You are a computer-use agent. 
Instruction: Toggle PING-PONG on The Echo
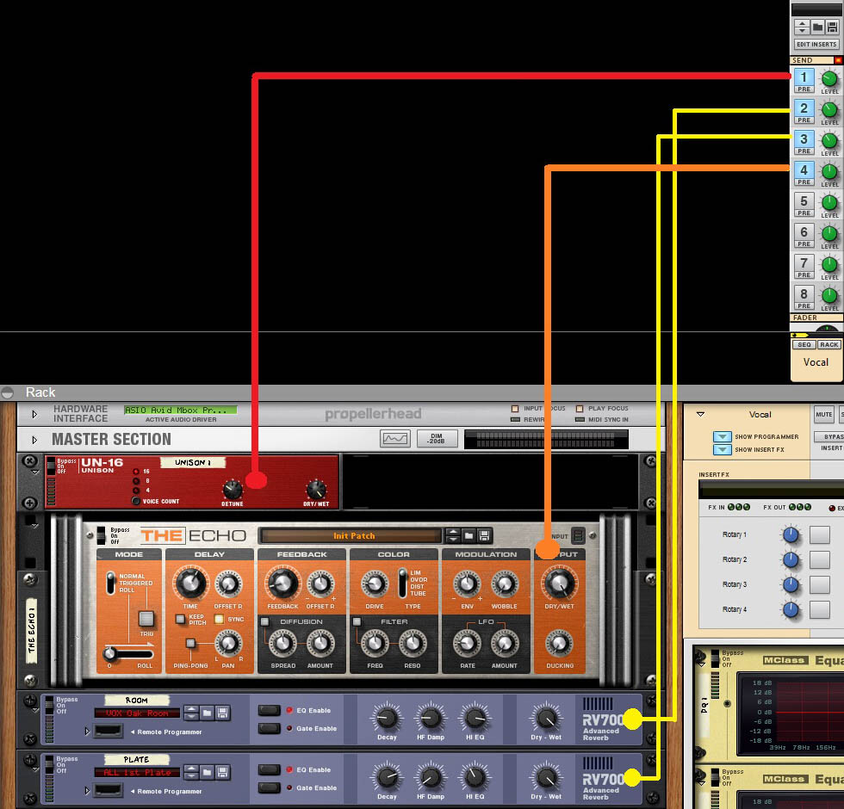click(190, 643)
